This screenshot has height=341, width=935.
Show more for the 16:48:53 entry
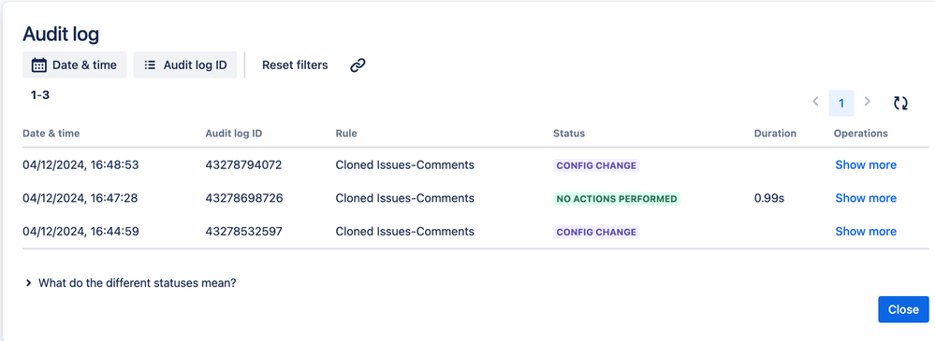[x=866, y=164]
